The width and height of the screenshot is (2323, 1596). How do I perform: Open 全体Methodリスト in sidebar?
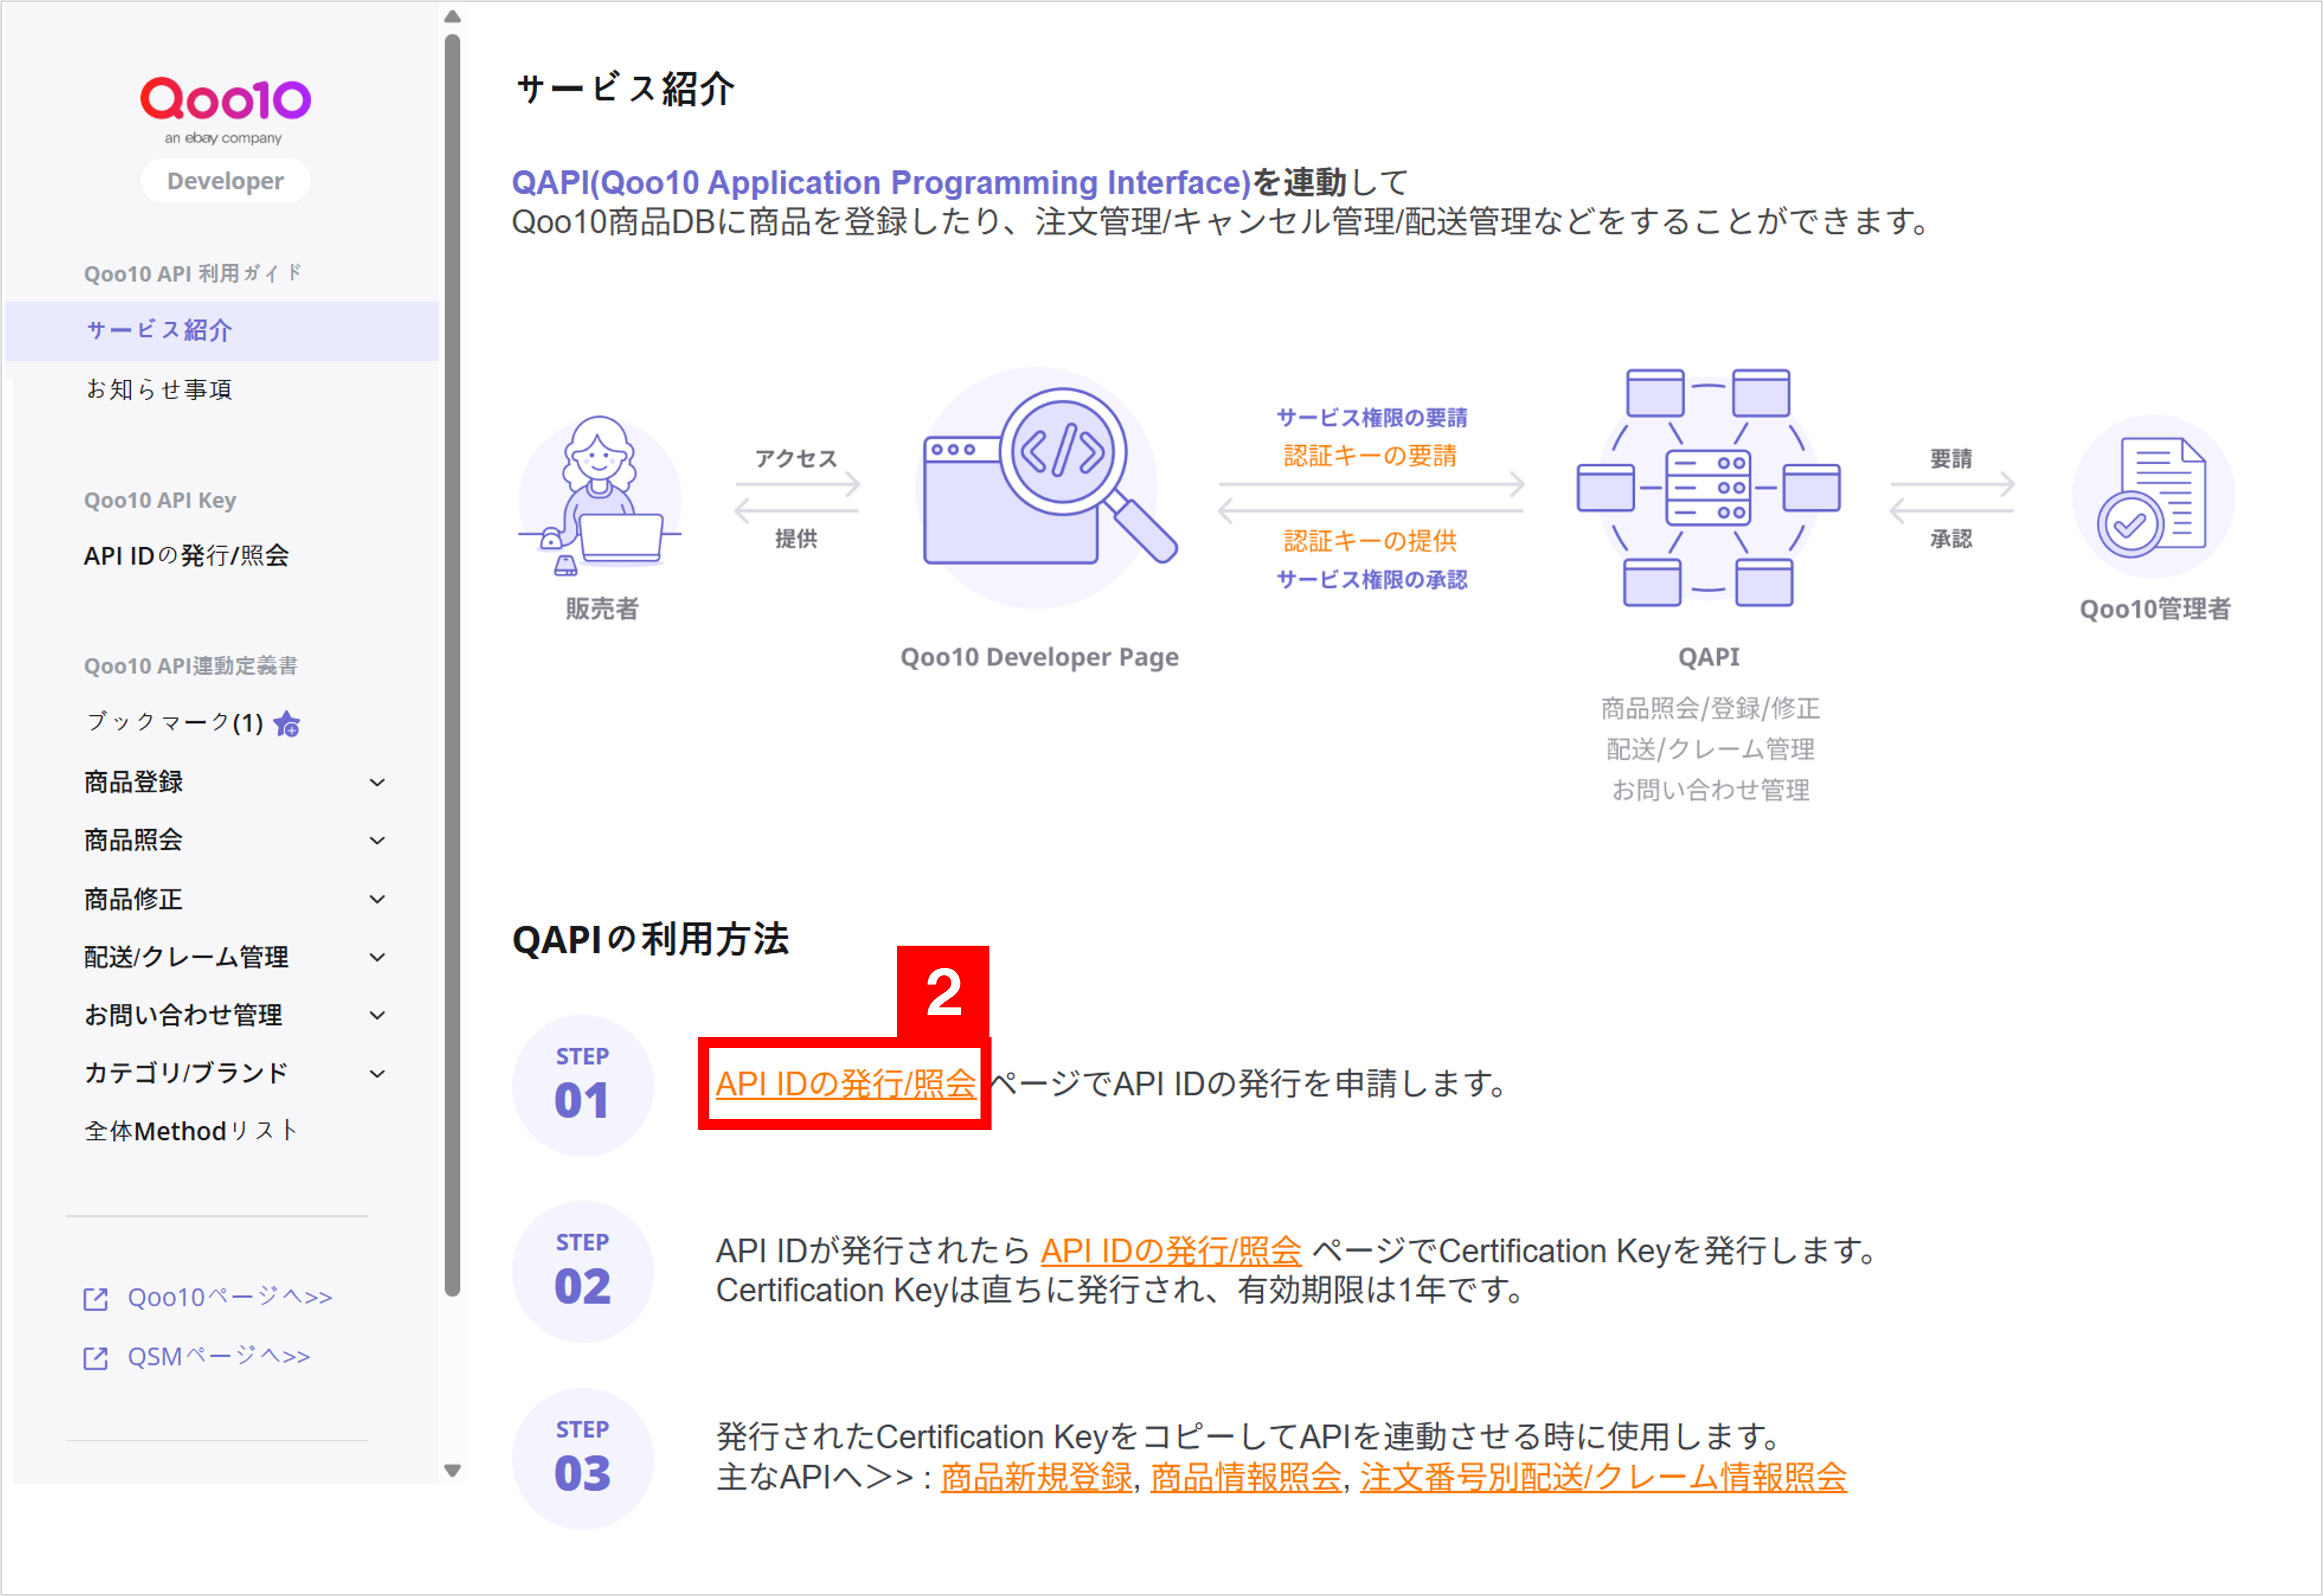pos(191,1132)
